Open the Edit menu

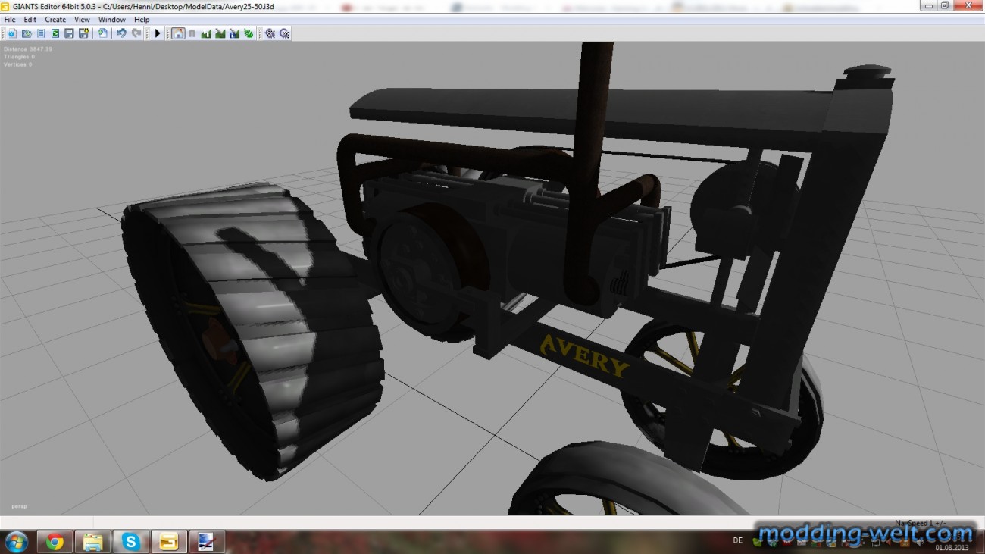click(30, 20)
